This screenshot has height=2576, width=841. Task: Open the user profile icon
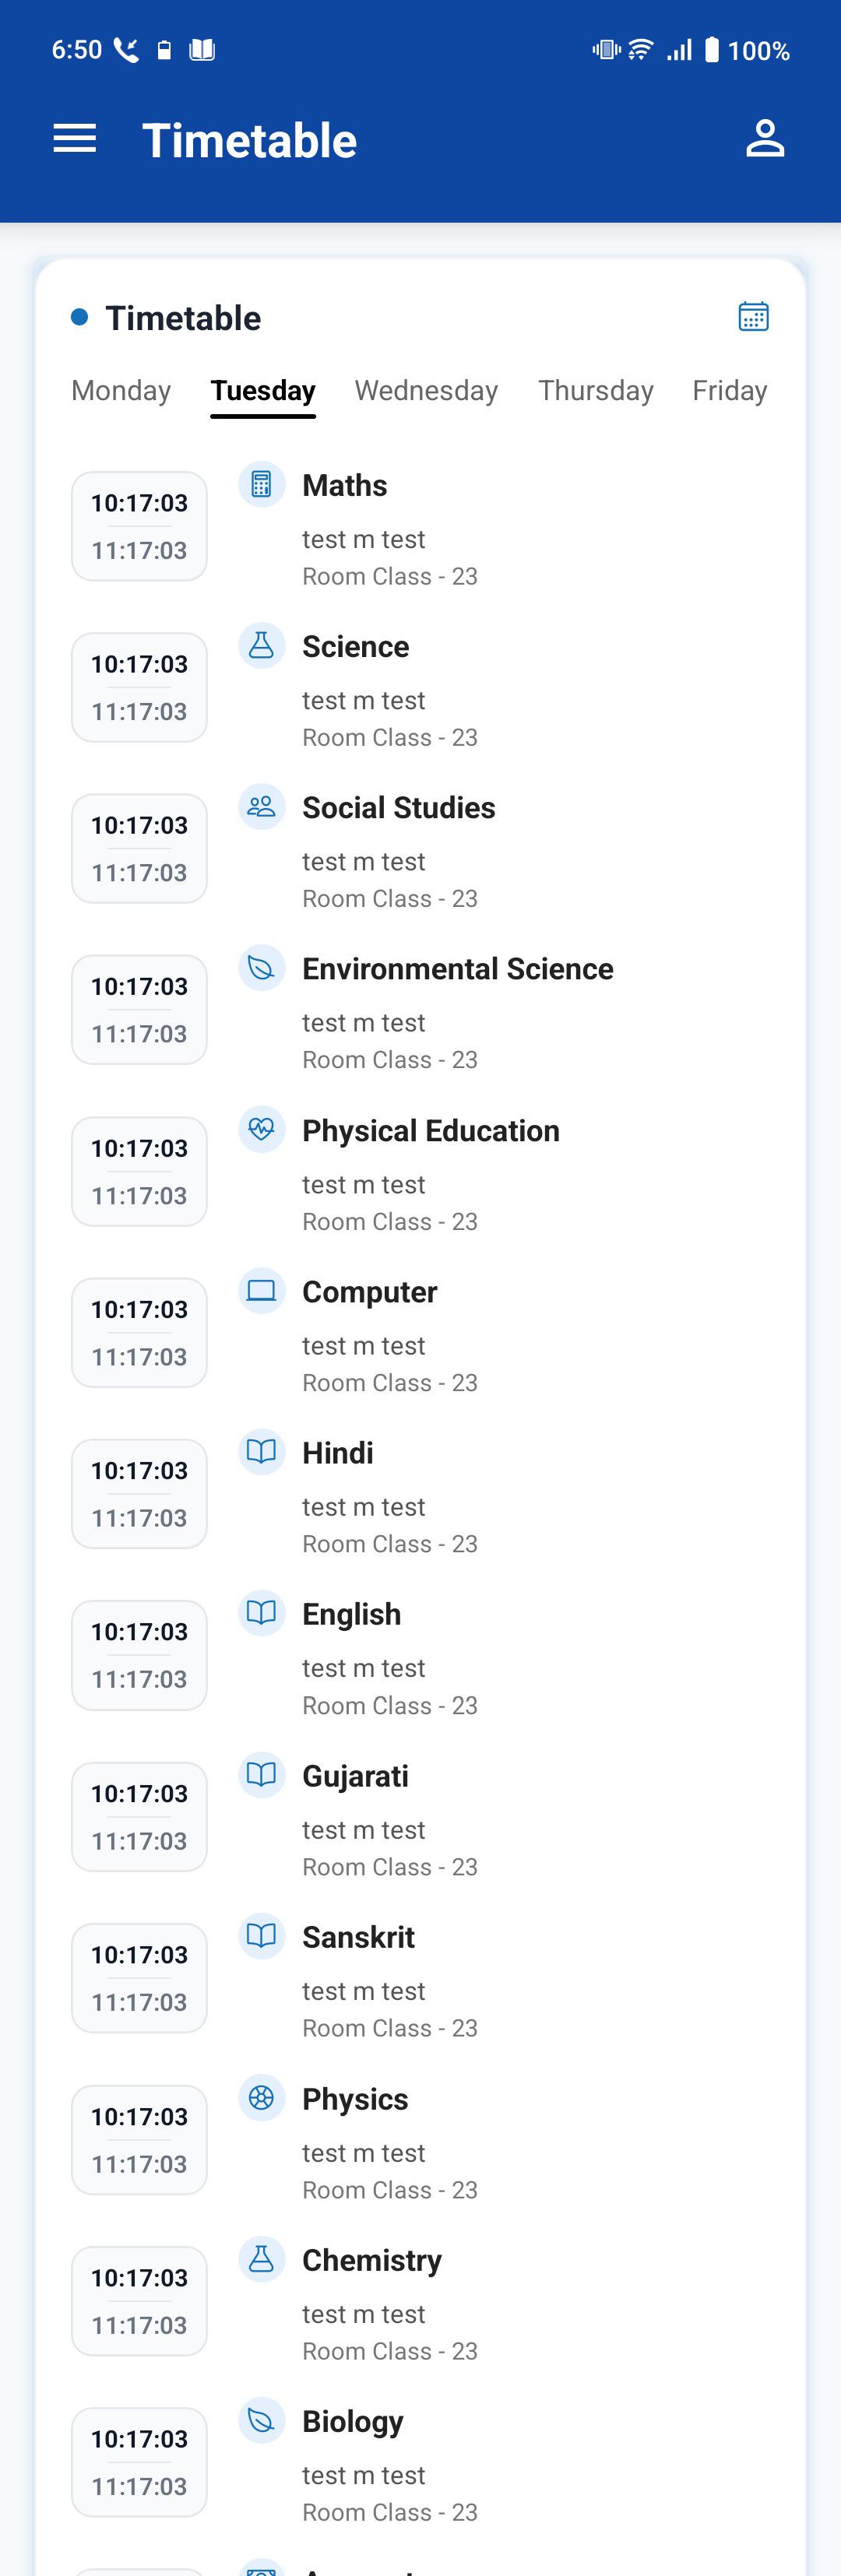tap(765, 139)
